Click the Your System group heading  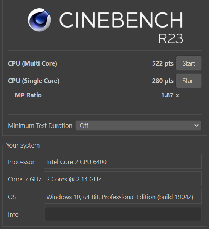pos(23,146)
